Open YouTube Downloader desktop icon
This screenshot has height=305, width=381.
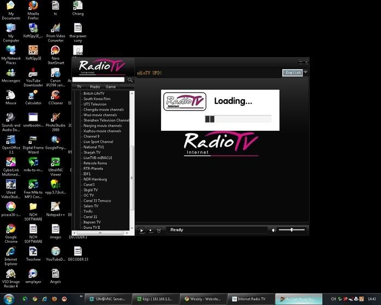click(x=33, y=77)
